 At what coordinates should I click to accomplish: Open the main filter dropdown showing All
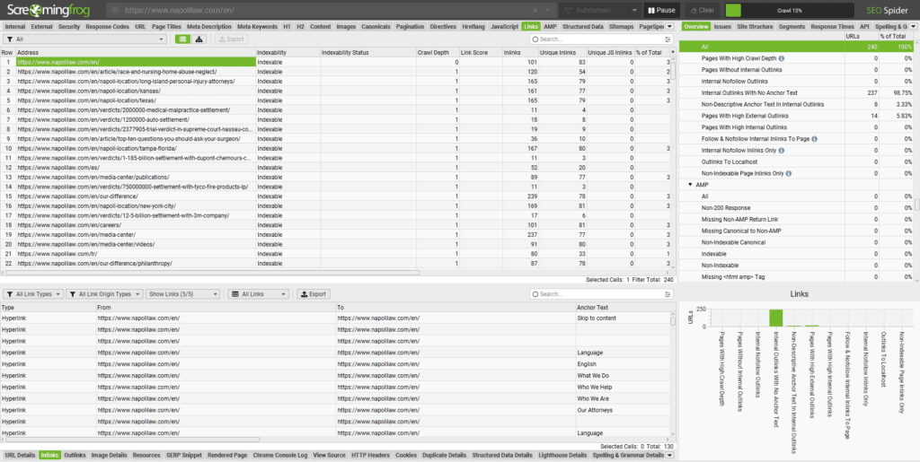click(x=85, y=39)
